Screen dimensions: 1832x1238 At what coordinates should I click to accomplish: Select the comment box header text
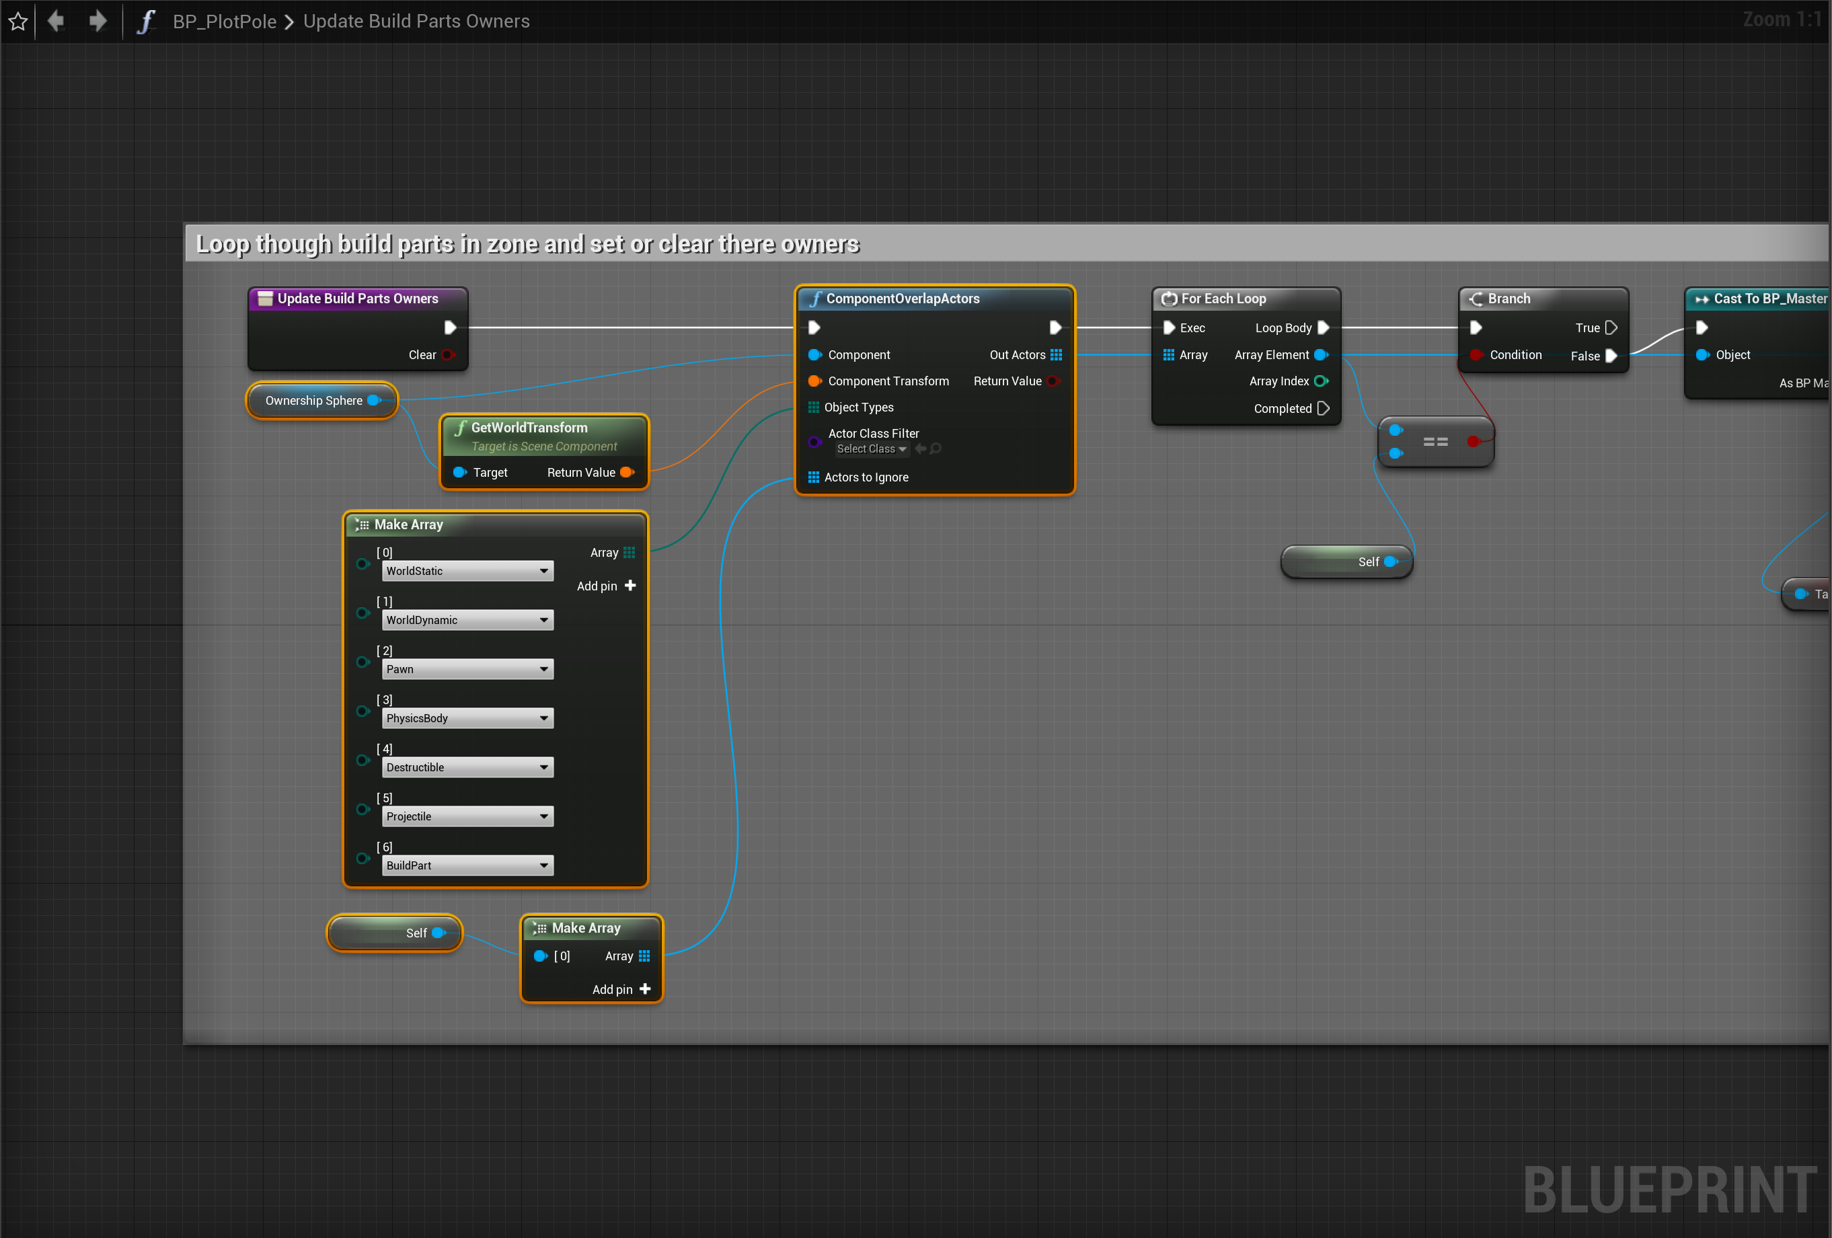527,244
